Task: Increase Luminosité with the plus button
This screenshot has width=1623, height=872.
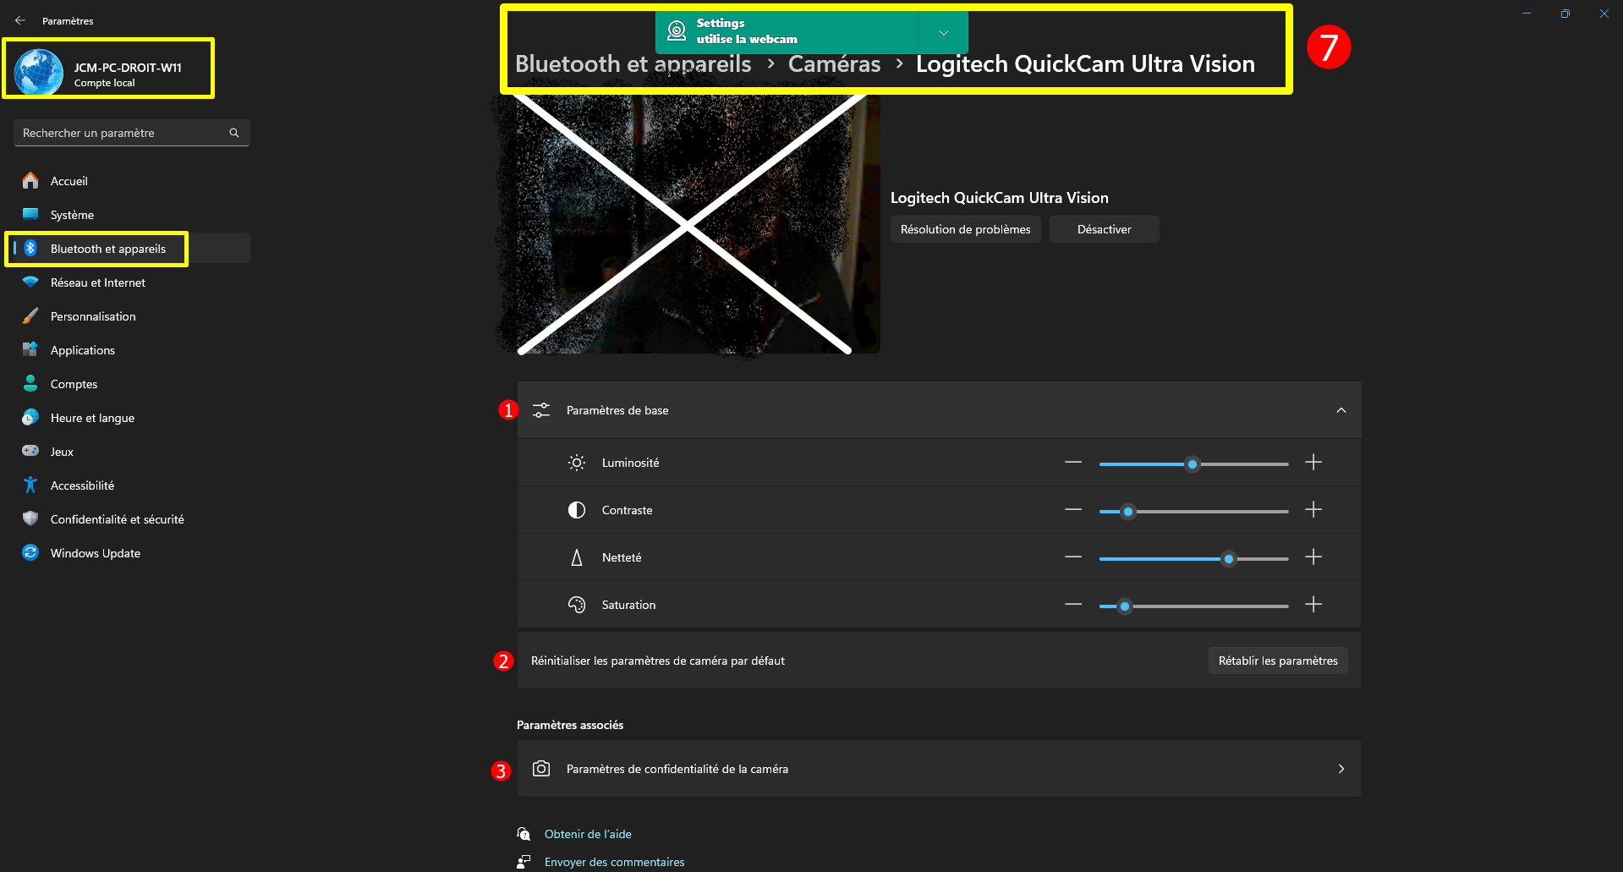Action: click(x=1313, y=463)
